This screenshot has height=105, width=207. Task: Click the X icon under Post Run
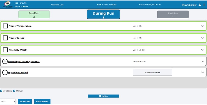[173, 16]
